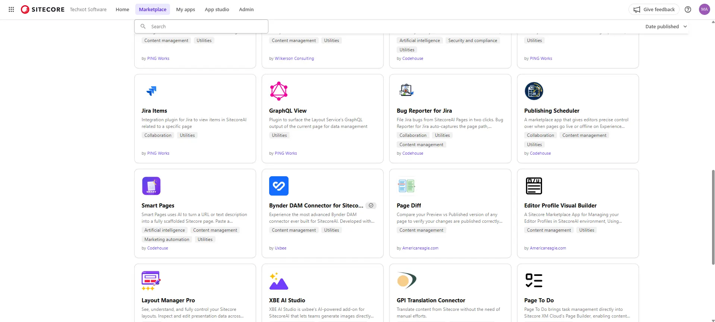Open Codehouse link under Smart Pages

(157, 248)
